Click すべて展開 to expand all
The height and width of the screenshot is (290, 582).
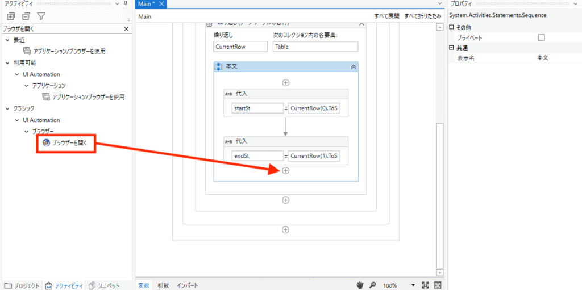(386, 16)
